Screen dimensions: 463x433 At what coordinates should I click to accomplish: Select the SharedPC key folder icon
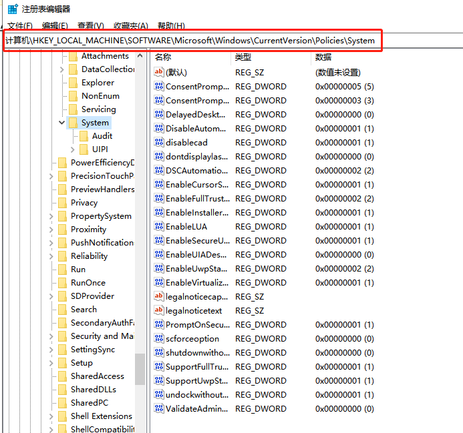point(63,402)
